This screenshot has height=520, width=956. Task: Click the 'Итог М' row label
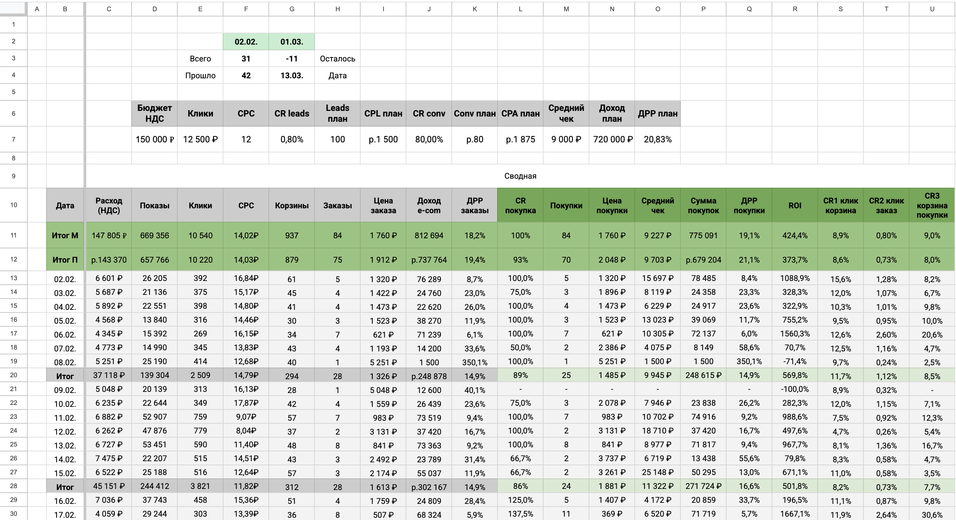[65, 235]
